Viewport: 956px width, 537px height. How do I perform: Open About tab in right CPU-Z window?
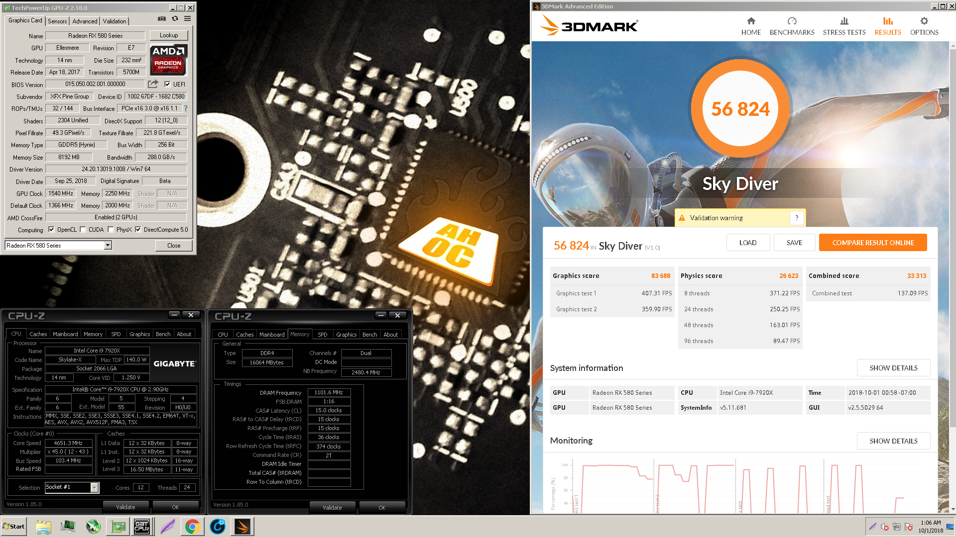pyautogui.click(x=390, y=335)
